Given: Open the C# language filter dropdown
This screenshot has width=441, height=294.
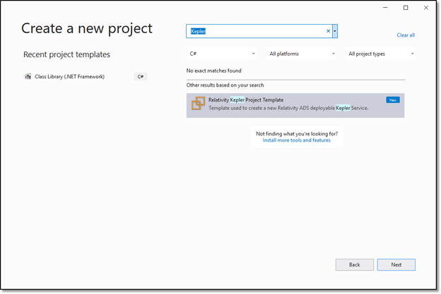Looking at the screenshot, I should [222, 54].
